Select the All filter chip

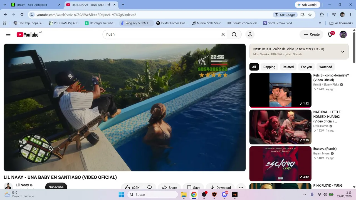(254, 67)
